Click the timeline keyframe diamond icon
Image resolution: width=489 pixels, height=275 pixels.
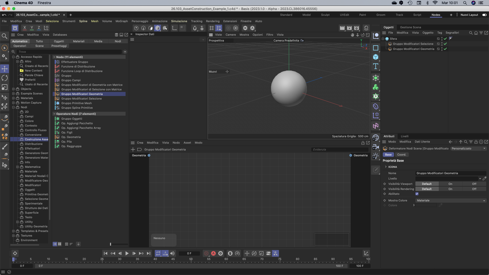pos(15,253)
